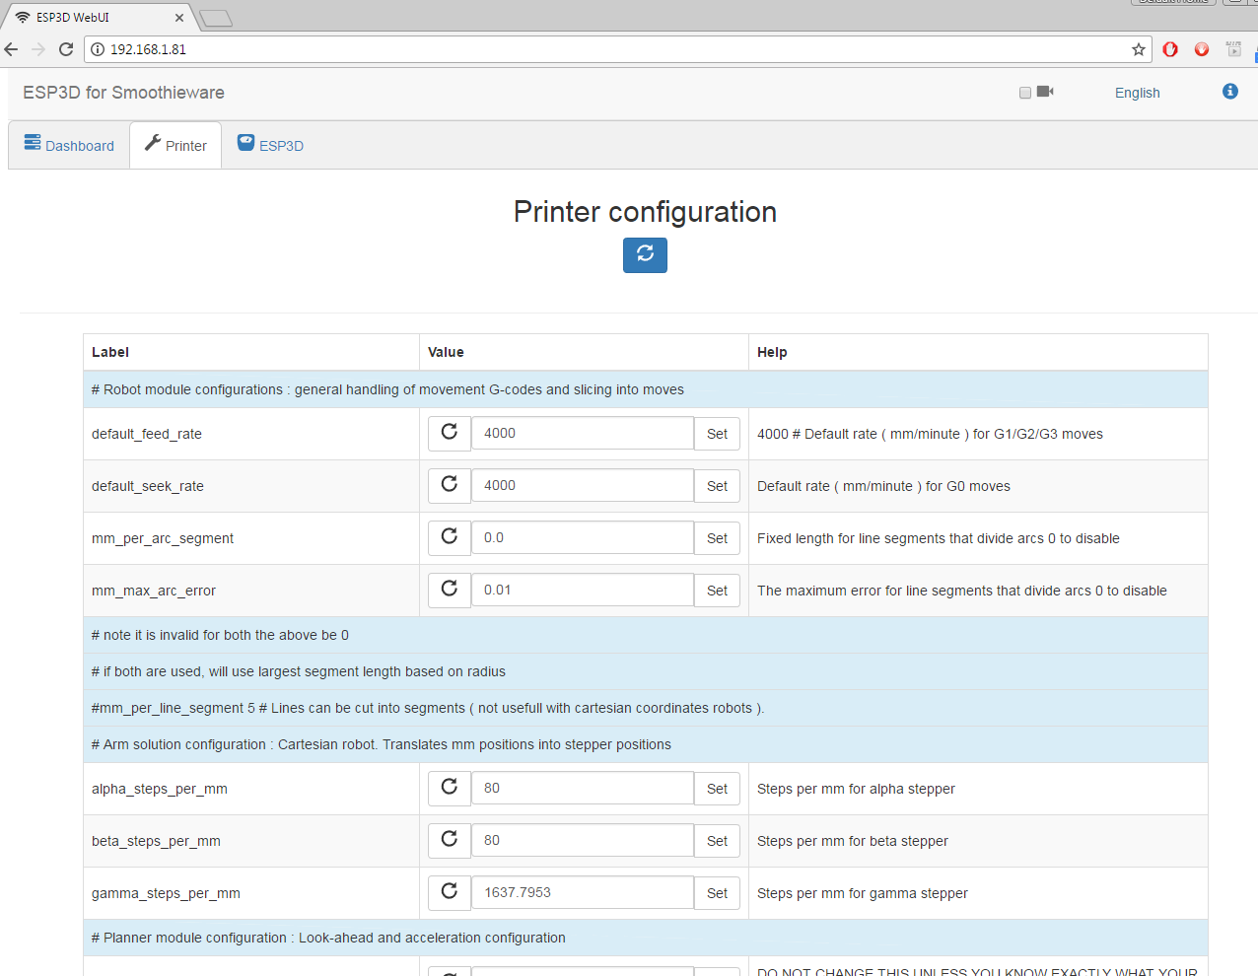Click the browser address bar

pyautogui.click(x=611, y=49)
